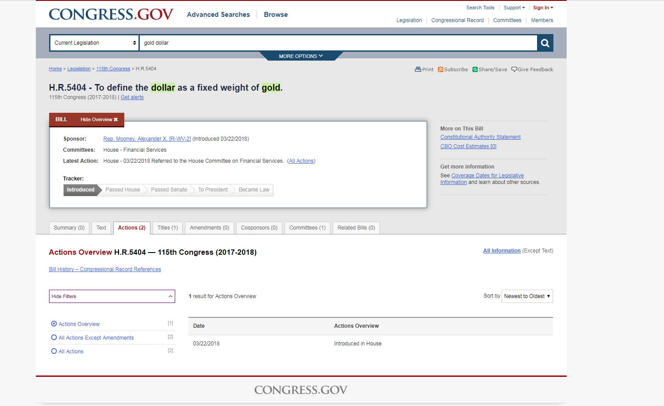664x406 pixels.
Task: Click the Became Law tracker stage
Action: point(254,190)
